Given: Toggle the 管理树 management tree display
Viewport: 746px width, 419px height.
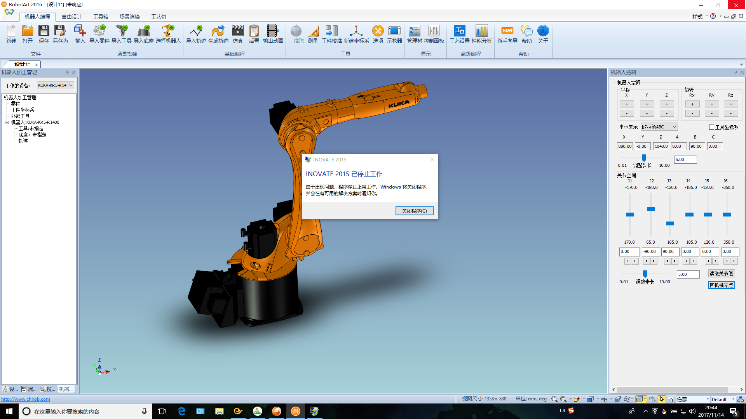Looking at the screenshot, I should [x=415, y=34].
